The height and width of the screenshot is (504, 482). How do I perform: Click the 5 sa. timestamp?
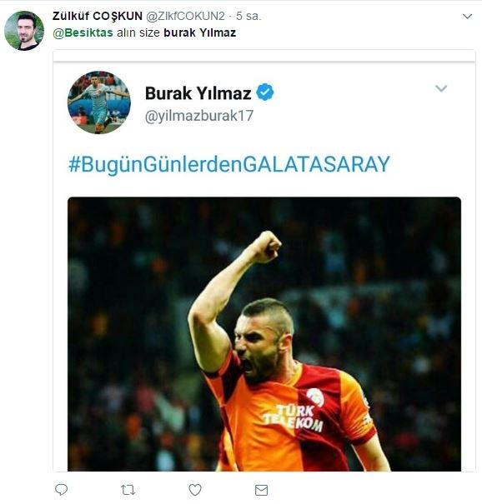[x=249, y=16]
